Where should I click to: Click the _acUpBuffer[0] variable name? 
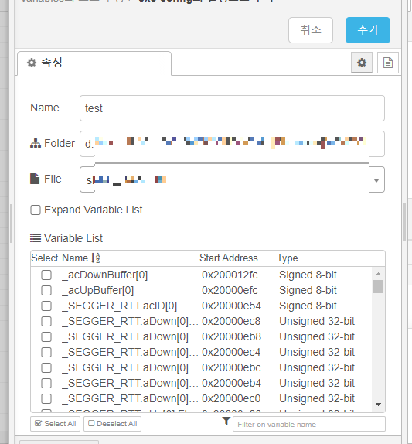pos(97,291)
